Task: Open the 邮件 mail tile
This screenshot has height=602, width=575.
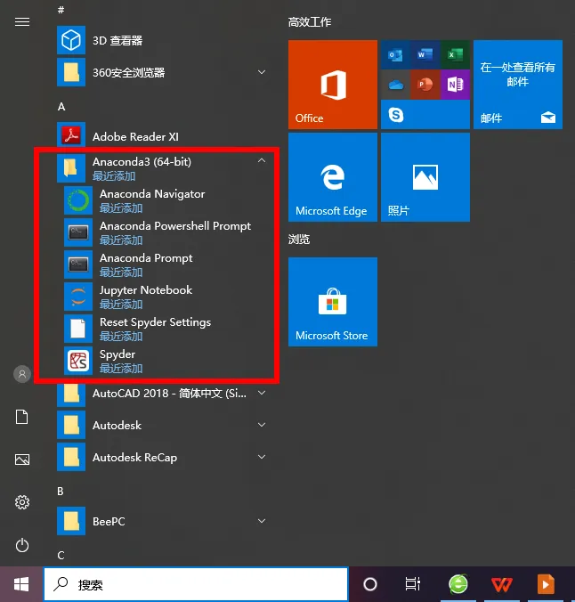Action: click(518, 85)
